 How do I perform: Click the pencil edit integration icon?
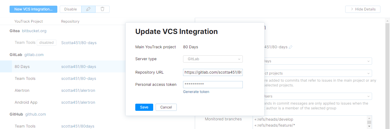click(x=88, y=9)
